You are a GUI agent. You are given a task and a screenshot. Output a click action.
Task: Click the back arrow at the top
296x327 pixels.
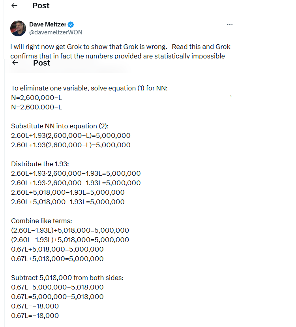click(15, 6)
